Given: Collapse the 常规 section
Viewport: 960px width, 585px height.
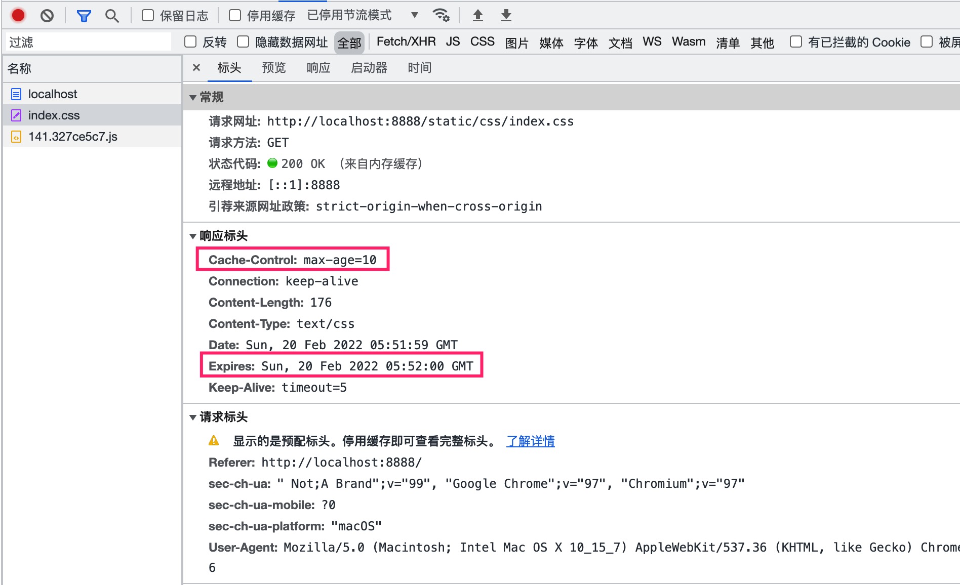Looking at the screenshot, I should pos(193,97).
